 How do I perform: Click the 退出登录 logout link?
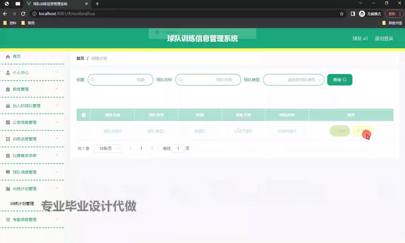(x=384, y=39)
